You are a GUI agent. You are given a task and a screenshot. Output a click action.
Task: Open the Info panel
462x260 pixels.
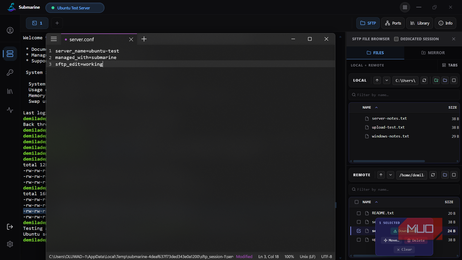click(x=445, y=23)
